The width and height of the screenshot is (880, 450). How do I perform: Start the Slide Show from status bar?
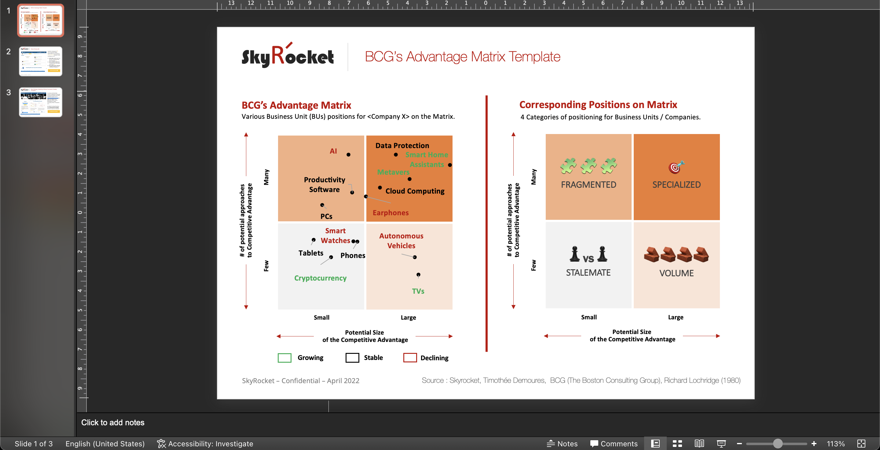(721, 444)
